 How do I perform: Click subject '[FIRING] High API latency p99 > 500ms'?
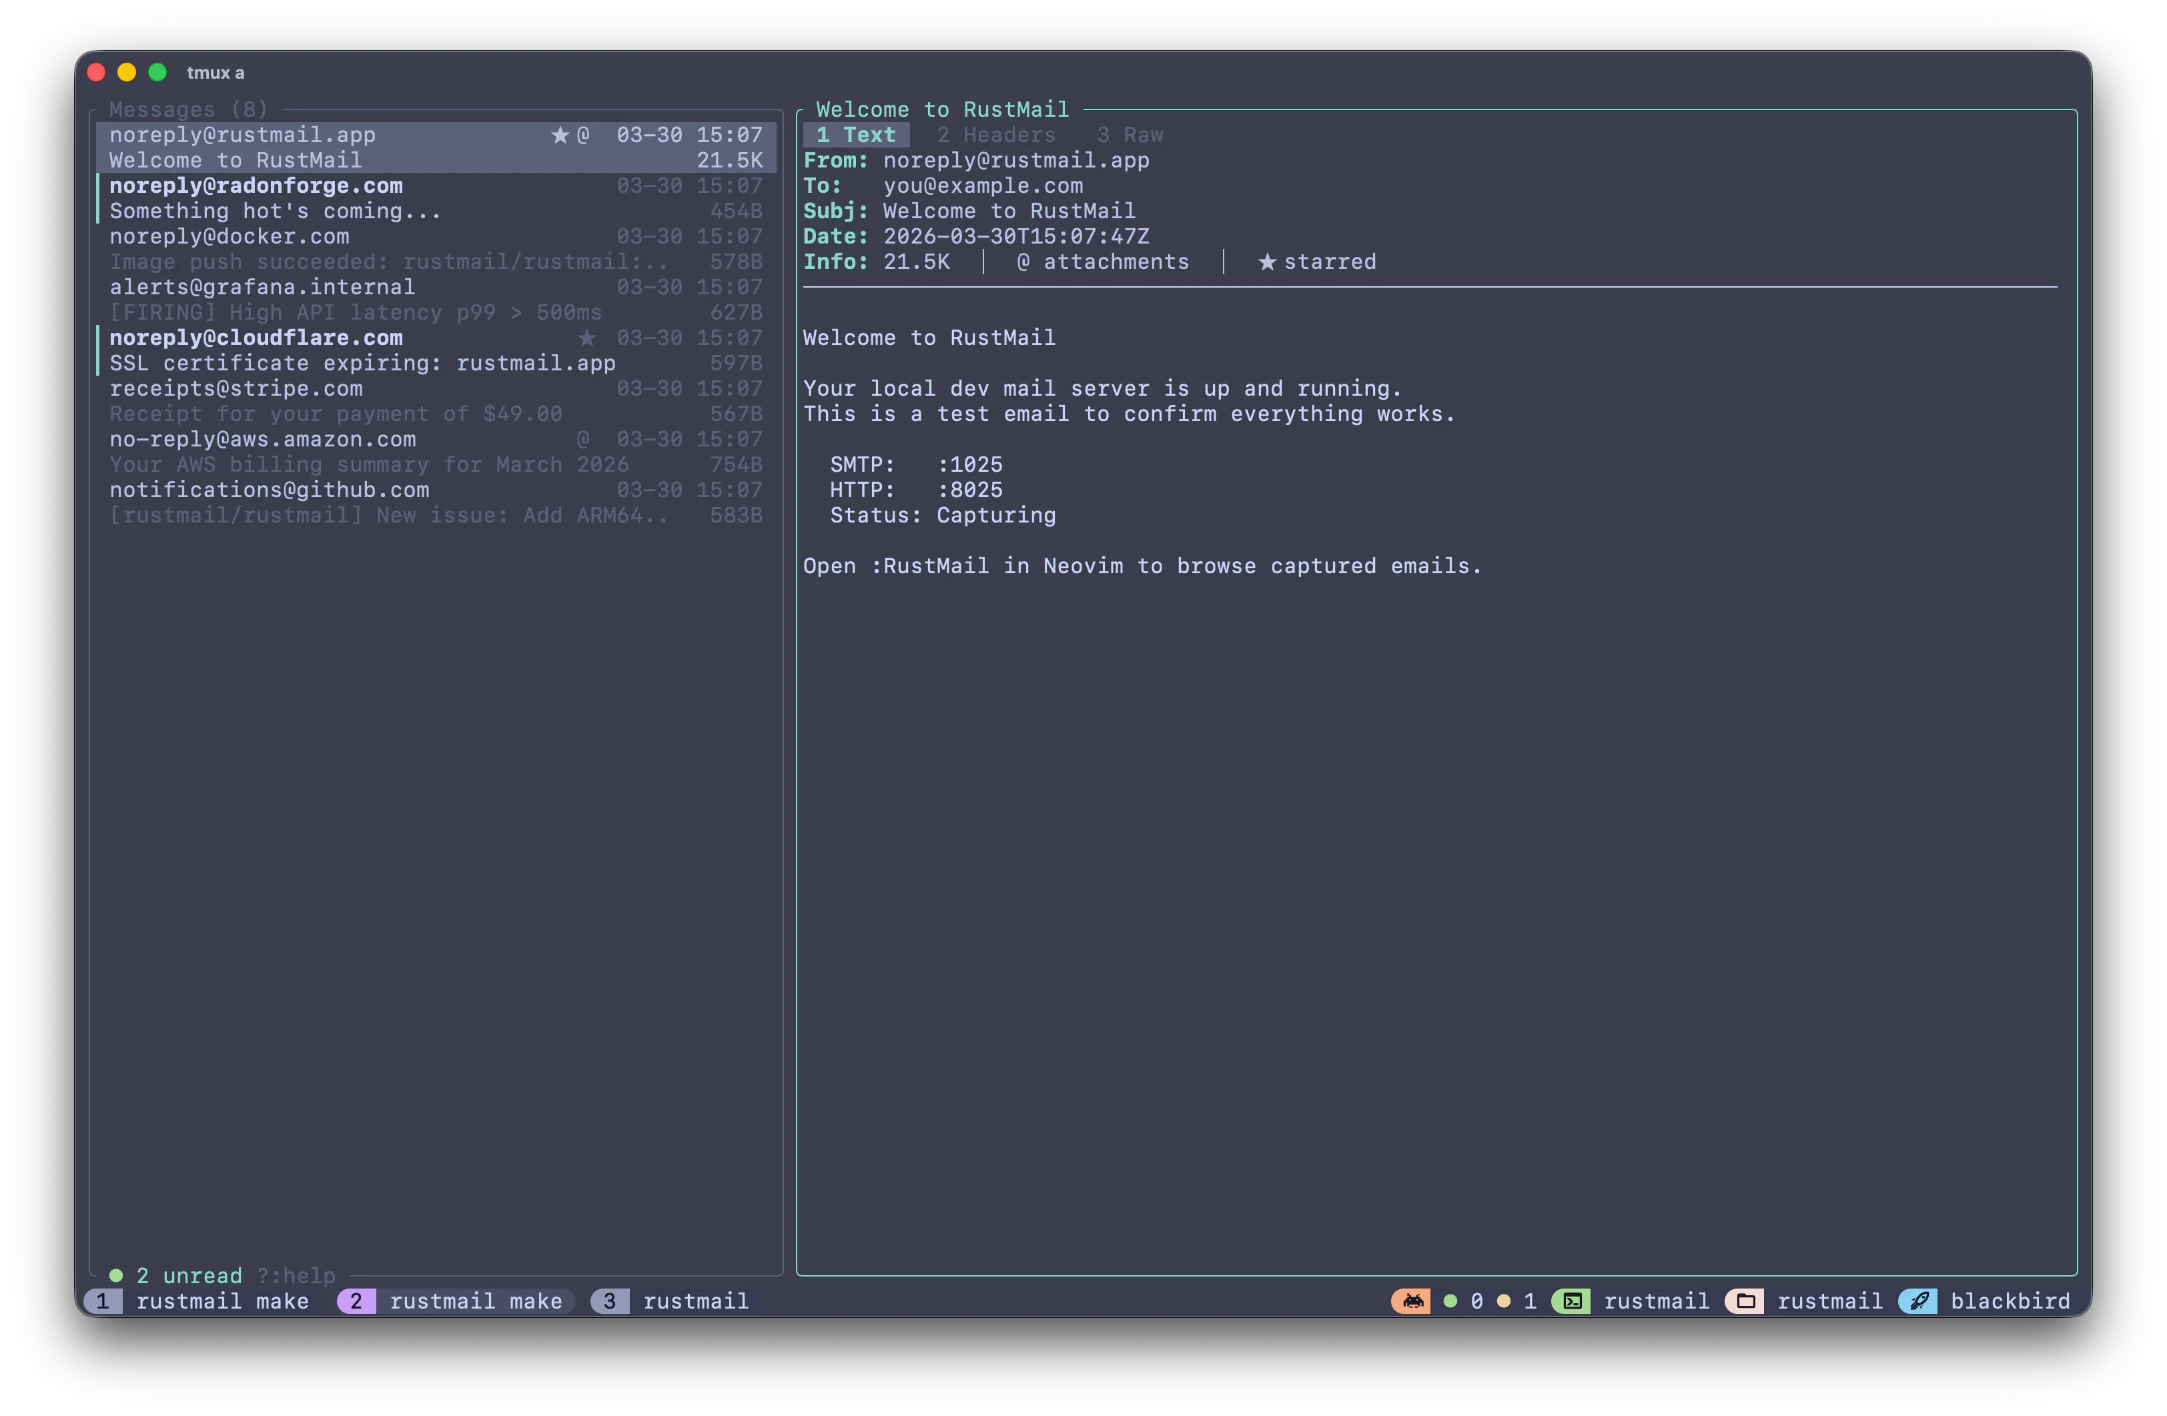[x=355, y=312]
